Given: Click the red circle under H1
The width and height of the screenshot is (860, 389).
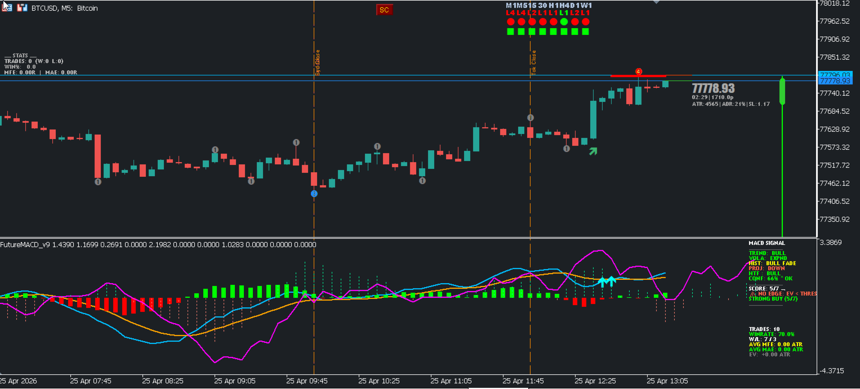Looking at the screenshot, I should [x=553, y=21].
